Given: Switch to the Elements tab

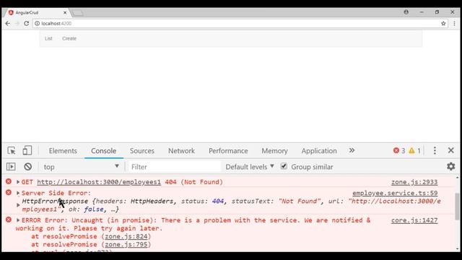Looking at the screenshot, I should (63, 151).
